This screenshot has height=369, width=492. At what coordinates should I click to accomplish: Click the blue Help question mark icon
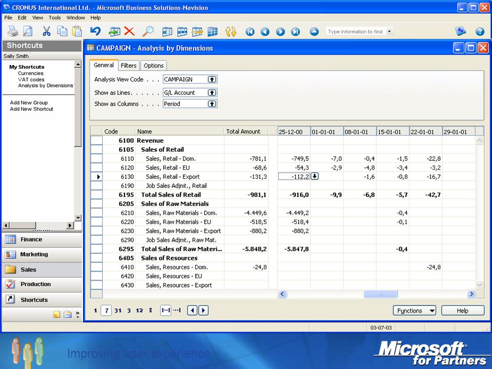(x=480, y=32)
